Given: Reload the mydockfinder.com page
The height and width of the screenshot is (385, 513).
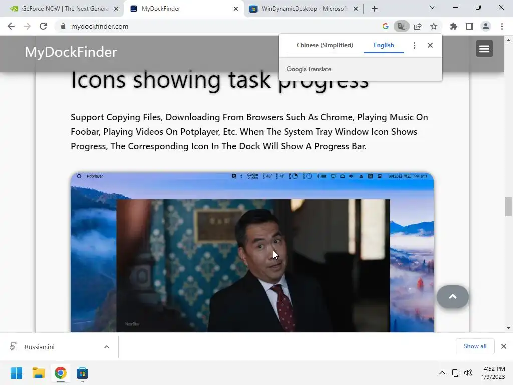Looking at the screenshot, I should tap(43, 26).
